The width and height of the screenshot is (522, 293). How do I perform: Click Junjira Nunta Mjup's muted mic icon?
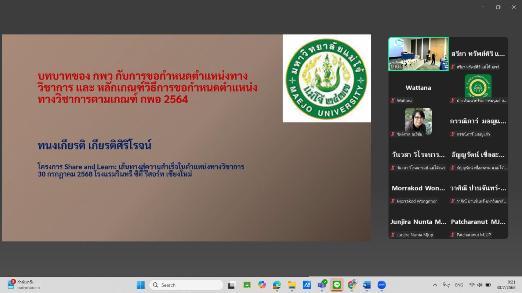(x=393, y=235)
